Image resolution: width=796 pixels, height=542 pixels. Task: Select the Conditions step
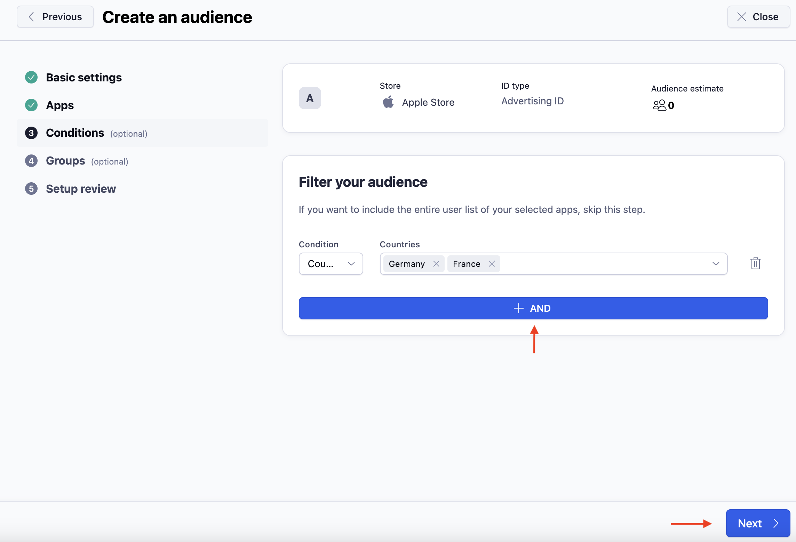point(142,133)
